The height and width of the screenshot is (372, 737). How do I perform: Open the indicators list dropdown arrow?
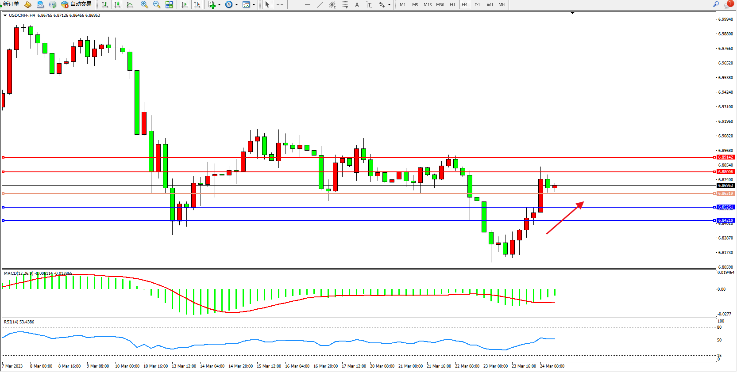(x=219, y=4)
